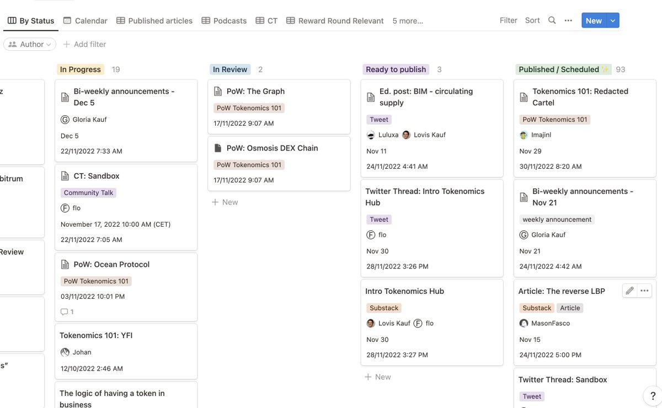This screenshot has height=408, width=662.
Task: Expand the 5 more views list
Action: [x=408, y=21]
